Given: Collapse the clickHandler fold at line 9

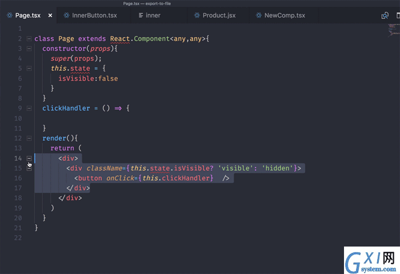Looking at the screenshot, I should click(29, 108).
